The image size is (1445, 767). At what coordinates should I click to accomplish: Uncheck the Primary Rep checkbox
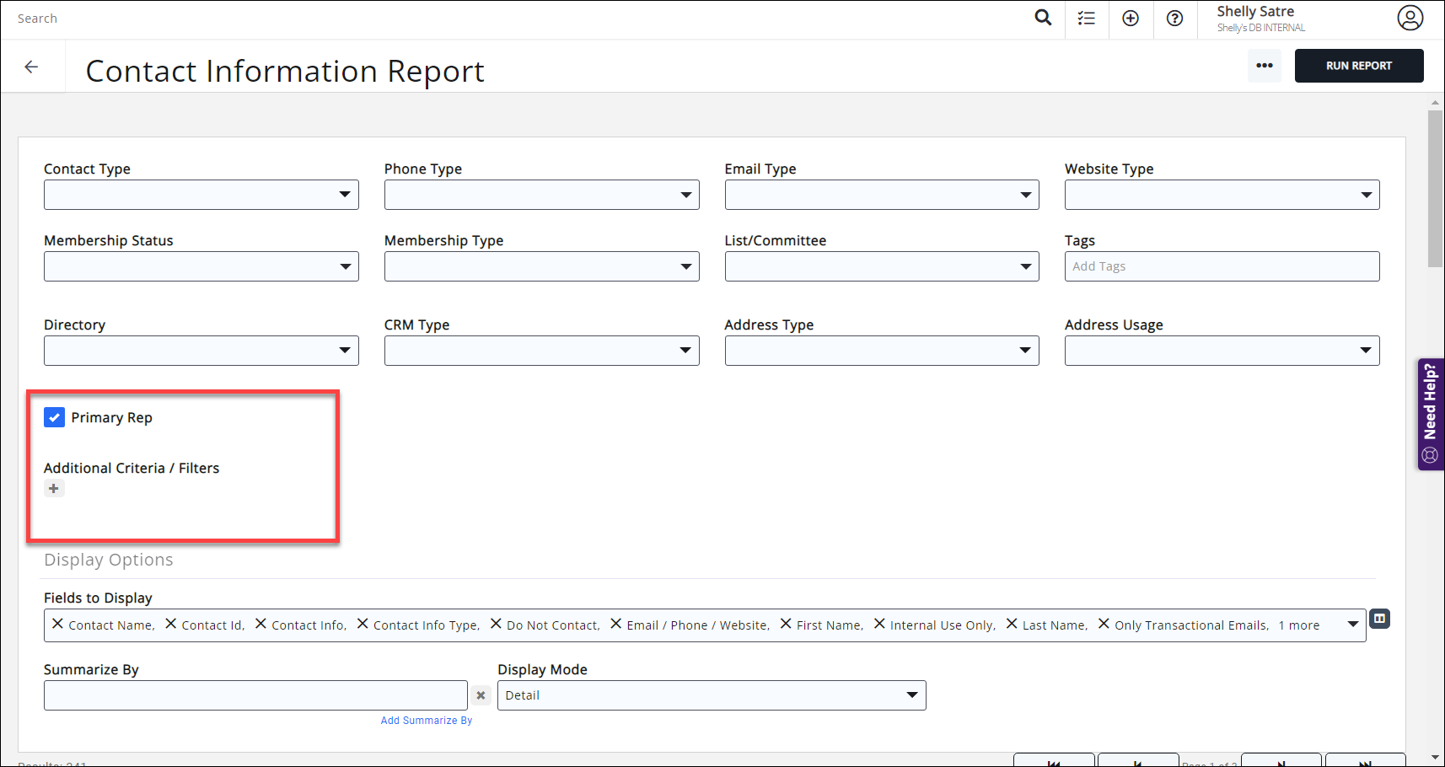coord(54,417)
